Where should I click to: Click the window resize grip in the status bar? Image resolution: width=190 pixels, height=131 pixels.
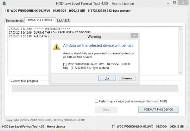point(187,127)
